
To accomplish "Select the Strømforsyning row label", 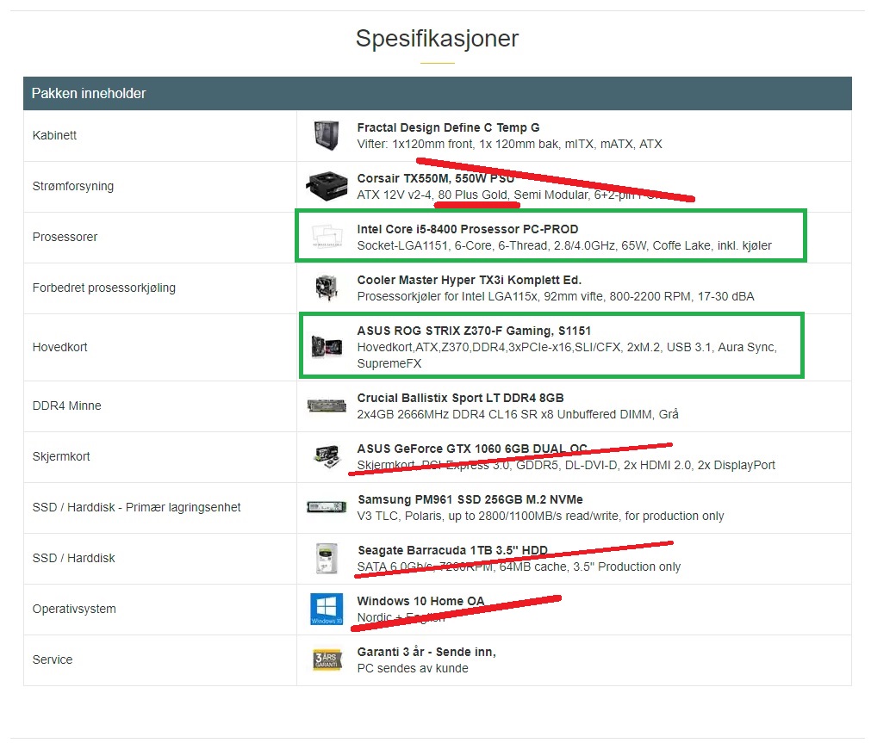I will click(72, 186).
